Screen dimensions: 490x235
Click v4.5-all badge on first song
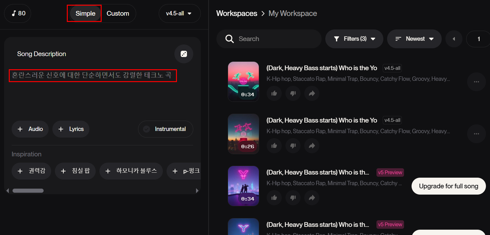click(x=392, y=68)
